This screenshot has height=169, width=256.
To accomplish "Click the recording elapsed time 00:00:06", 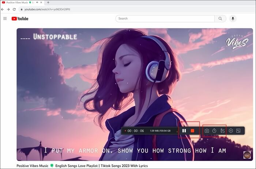I will tap(136, 131).
